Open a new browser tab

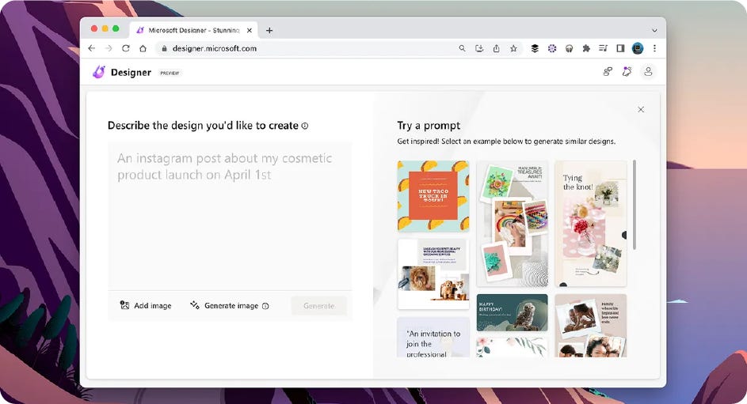click(269, 30)
